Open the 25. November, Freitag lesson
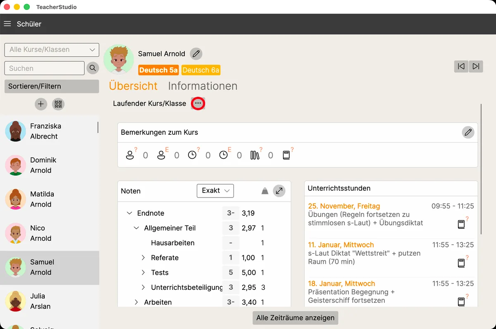The width and height of the screenshot is (496, 329). tap(391, 216)
